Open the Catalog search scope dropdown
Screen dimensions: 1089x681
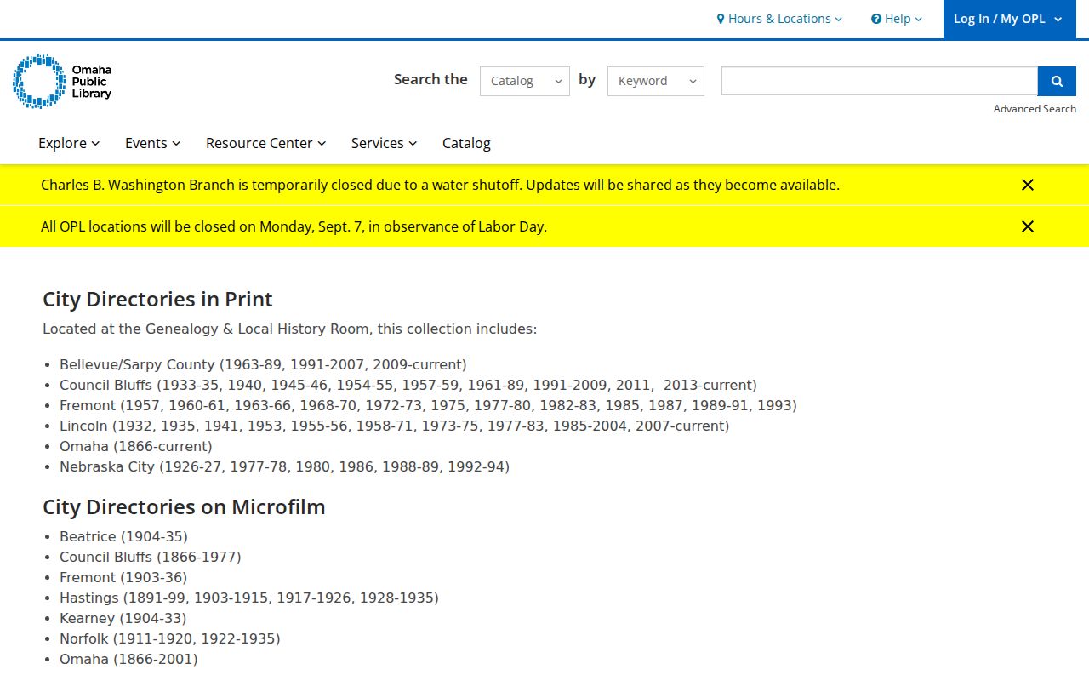pyautogui.click(x=525, y=81)
